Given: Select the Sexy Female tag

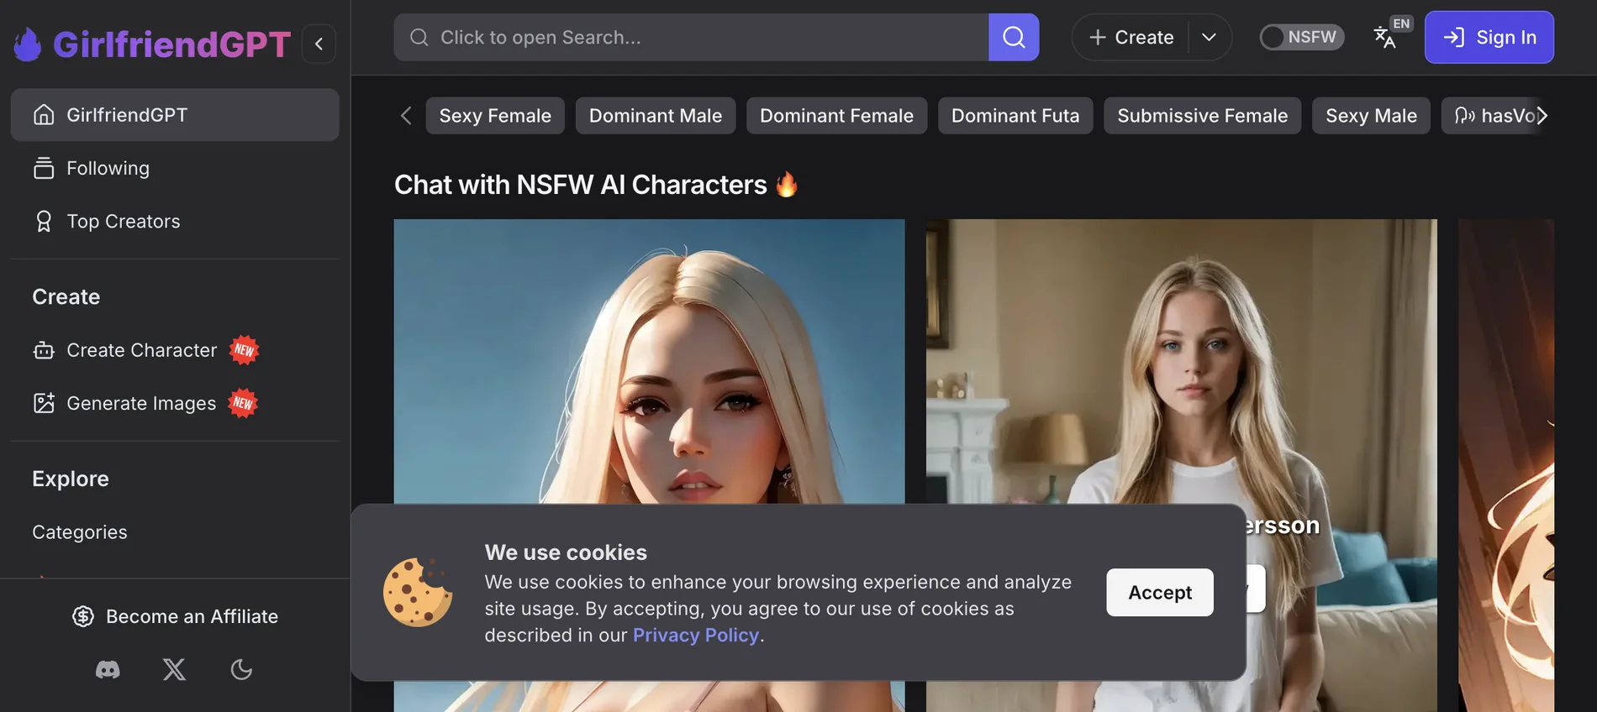Looking at the screenshot, I should tap(495, 116).
